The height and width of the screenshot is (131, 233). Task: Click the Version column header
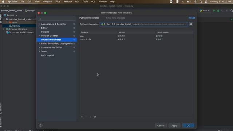click(x=137, y=32)
